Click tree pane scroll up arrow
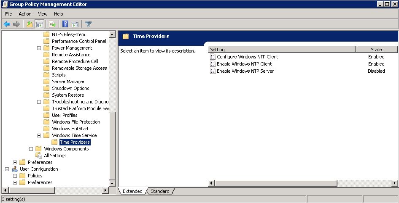 pyautogui.click(x=112, y=34)
